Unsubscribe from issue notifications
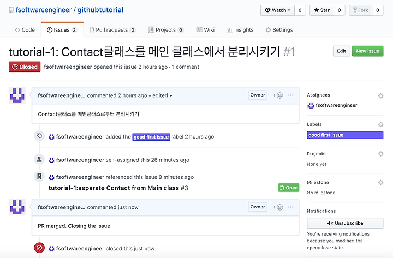393x258 pixels. pyautogui.click(x=345, y=223)
